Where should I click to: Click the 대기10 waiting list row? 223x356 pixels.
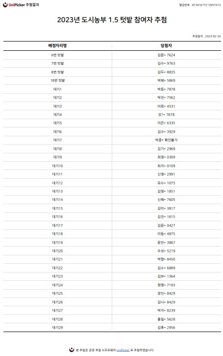tap(112, 166)
